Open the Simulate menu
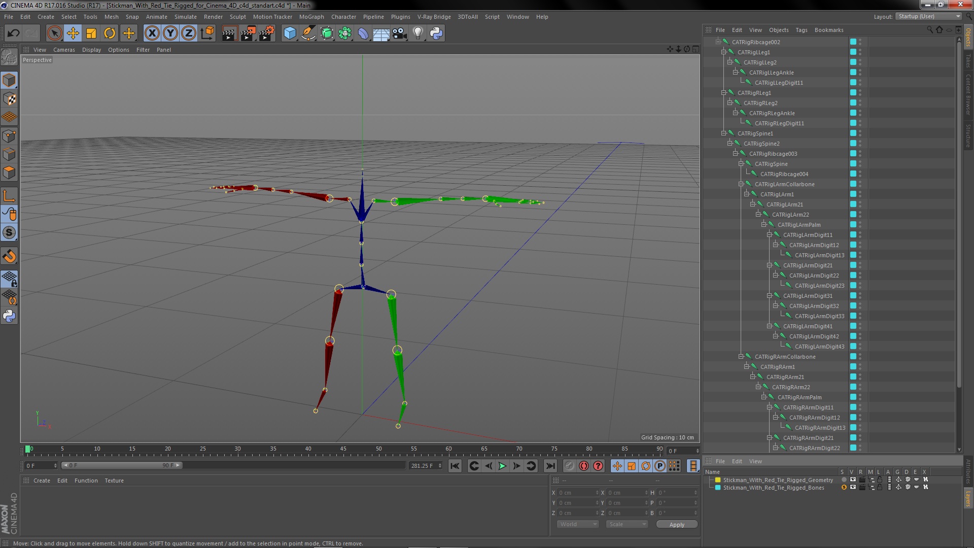The width and height of the screenshot is (974, 548). (x=186, y=17)
